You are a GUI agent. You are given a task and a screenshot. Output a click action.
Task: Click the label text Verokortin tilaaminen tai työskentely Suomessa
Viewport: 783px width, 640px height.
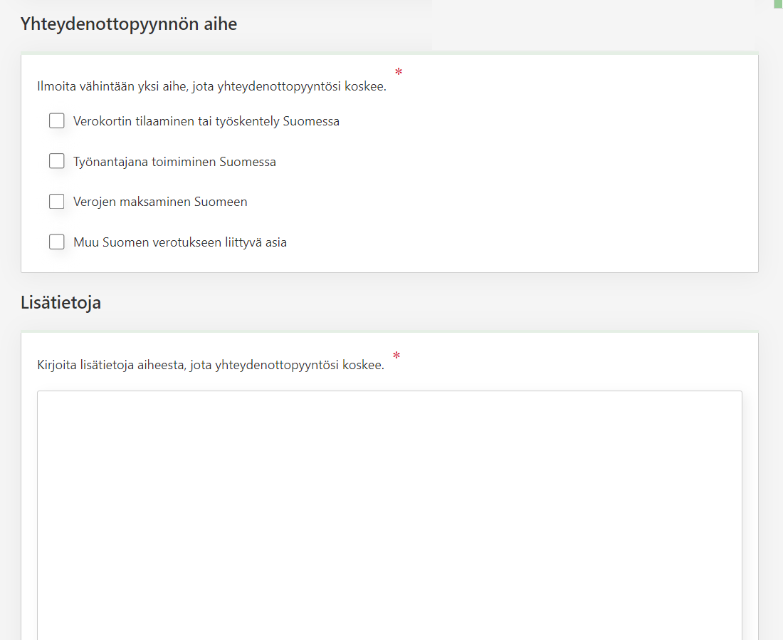click(x=206, y=121)
